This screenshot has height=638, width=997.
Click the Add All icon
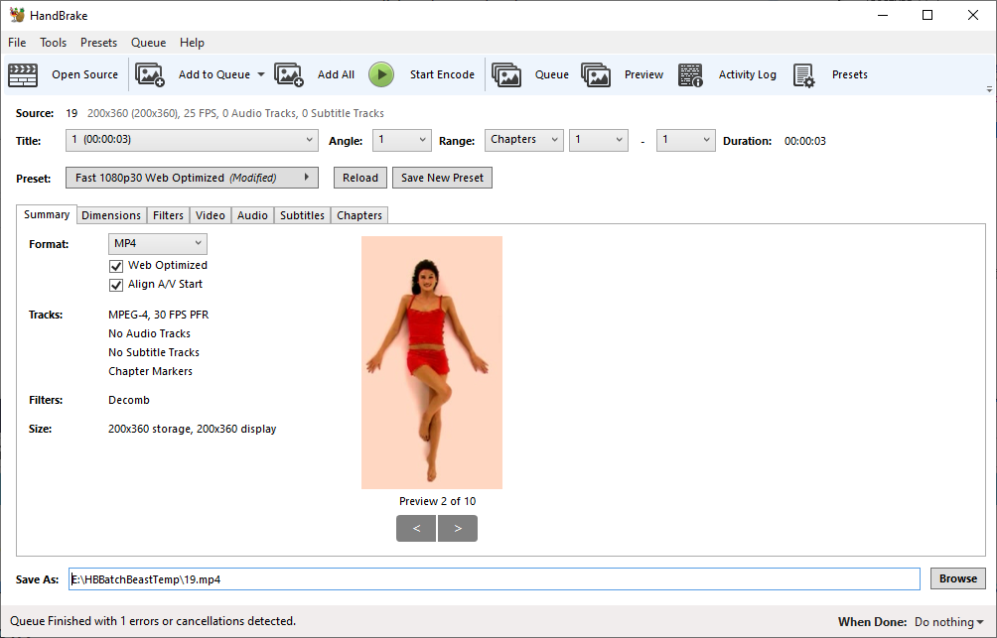click(x=289, y=75)
